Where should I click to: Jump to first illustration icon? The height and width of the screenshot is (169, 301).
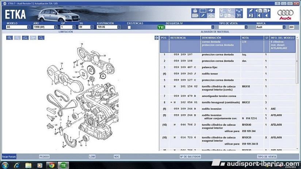point(259,16)
